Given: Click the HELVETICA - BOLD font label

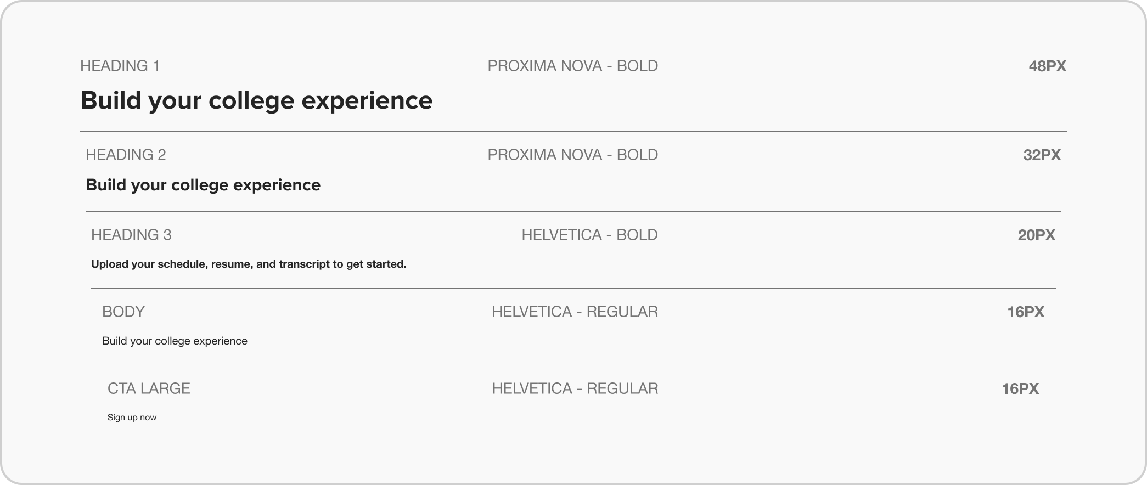Looking at the screenshot, I should point(589,235).
